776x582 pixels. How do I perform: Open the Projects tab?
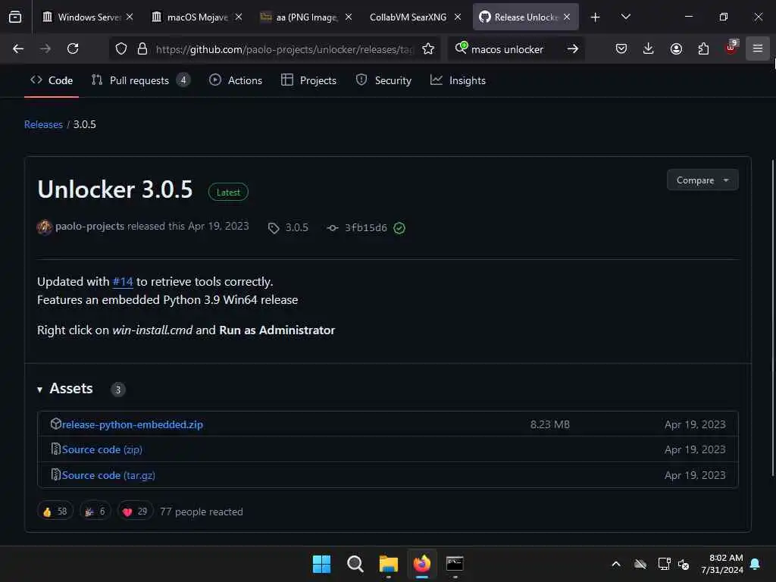pyautogui.click(x=308, y=80)
